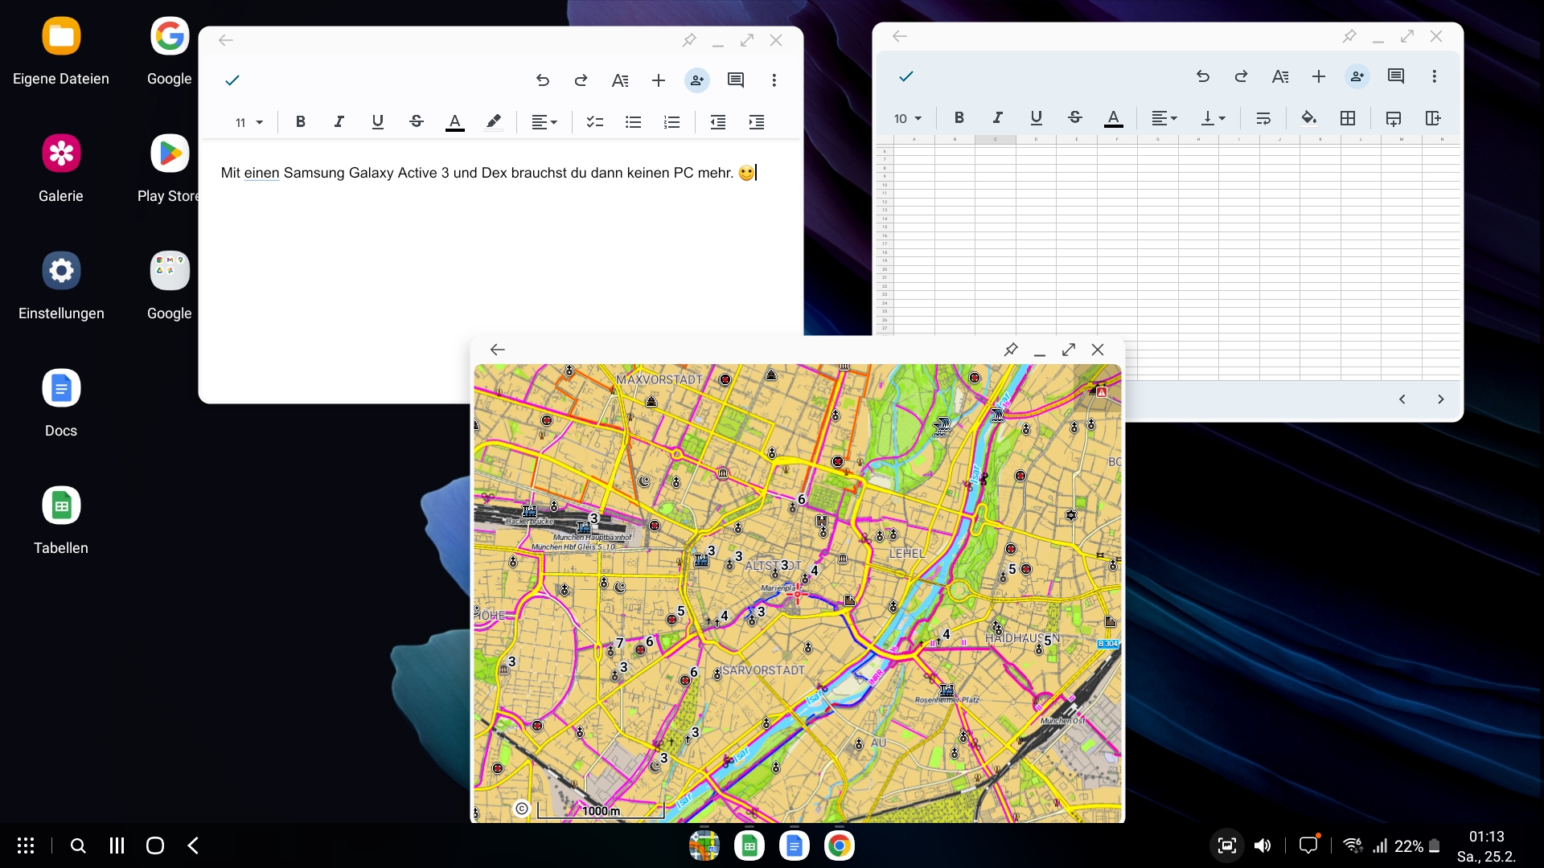Redo action in Docs window
Screen dimensions: 1544x868
tap(581, 80)
